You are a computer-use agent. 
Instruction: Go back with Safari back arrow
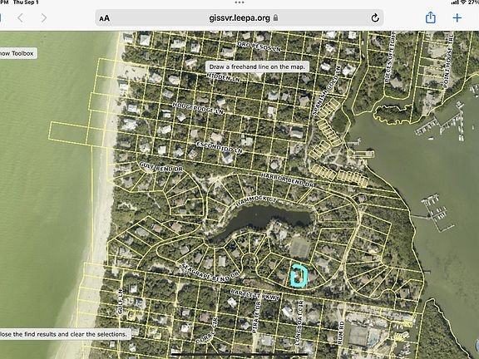click(21, 18)
